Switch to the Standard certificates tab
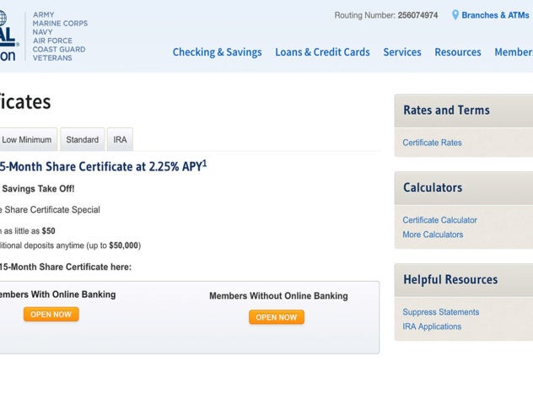This screenshot has width=533, height=400. (x=82, y=140)
